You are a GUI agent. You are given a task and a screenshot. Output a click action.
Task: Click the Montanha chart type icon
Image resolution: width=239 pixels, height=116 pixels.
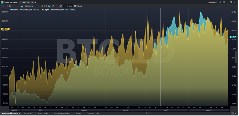(22, 6)
